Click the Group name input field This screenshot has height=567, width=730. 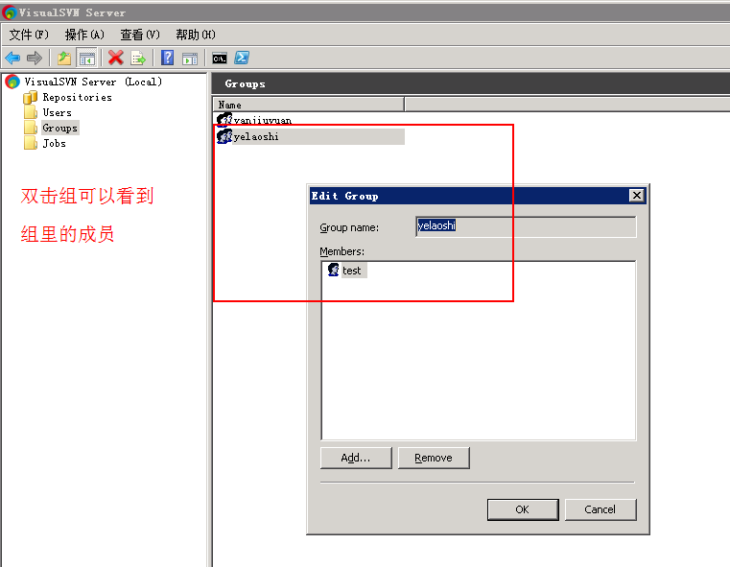point(526,226)
